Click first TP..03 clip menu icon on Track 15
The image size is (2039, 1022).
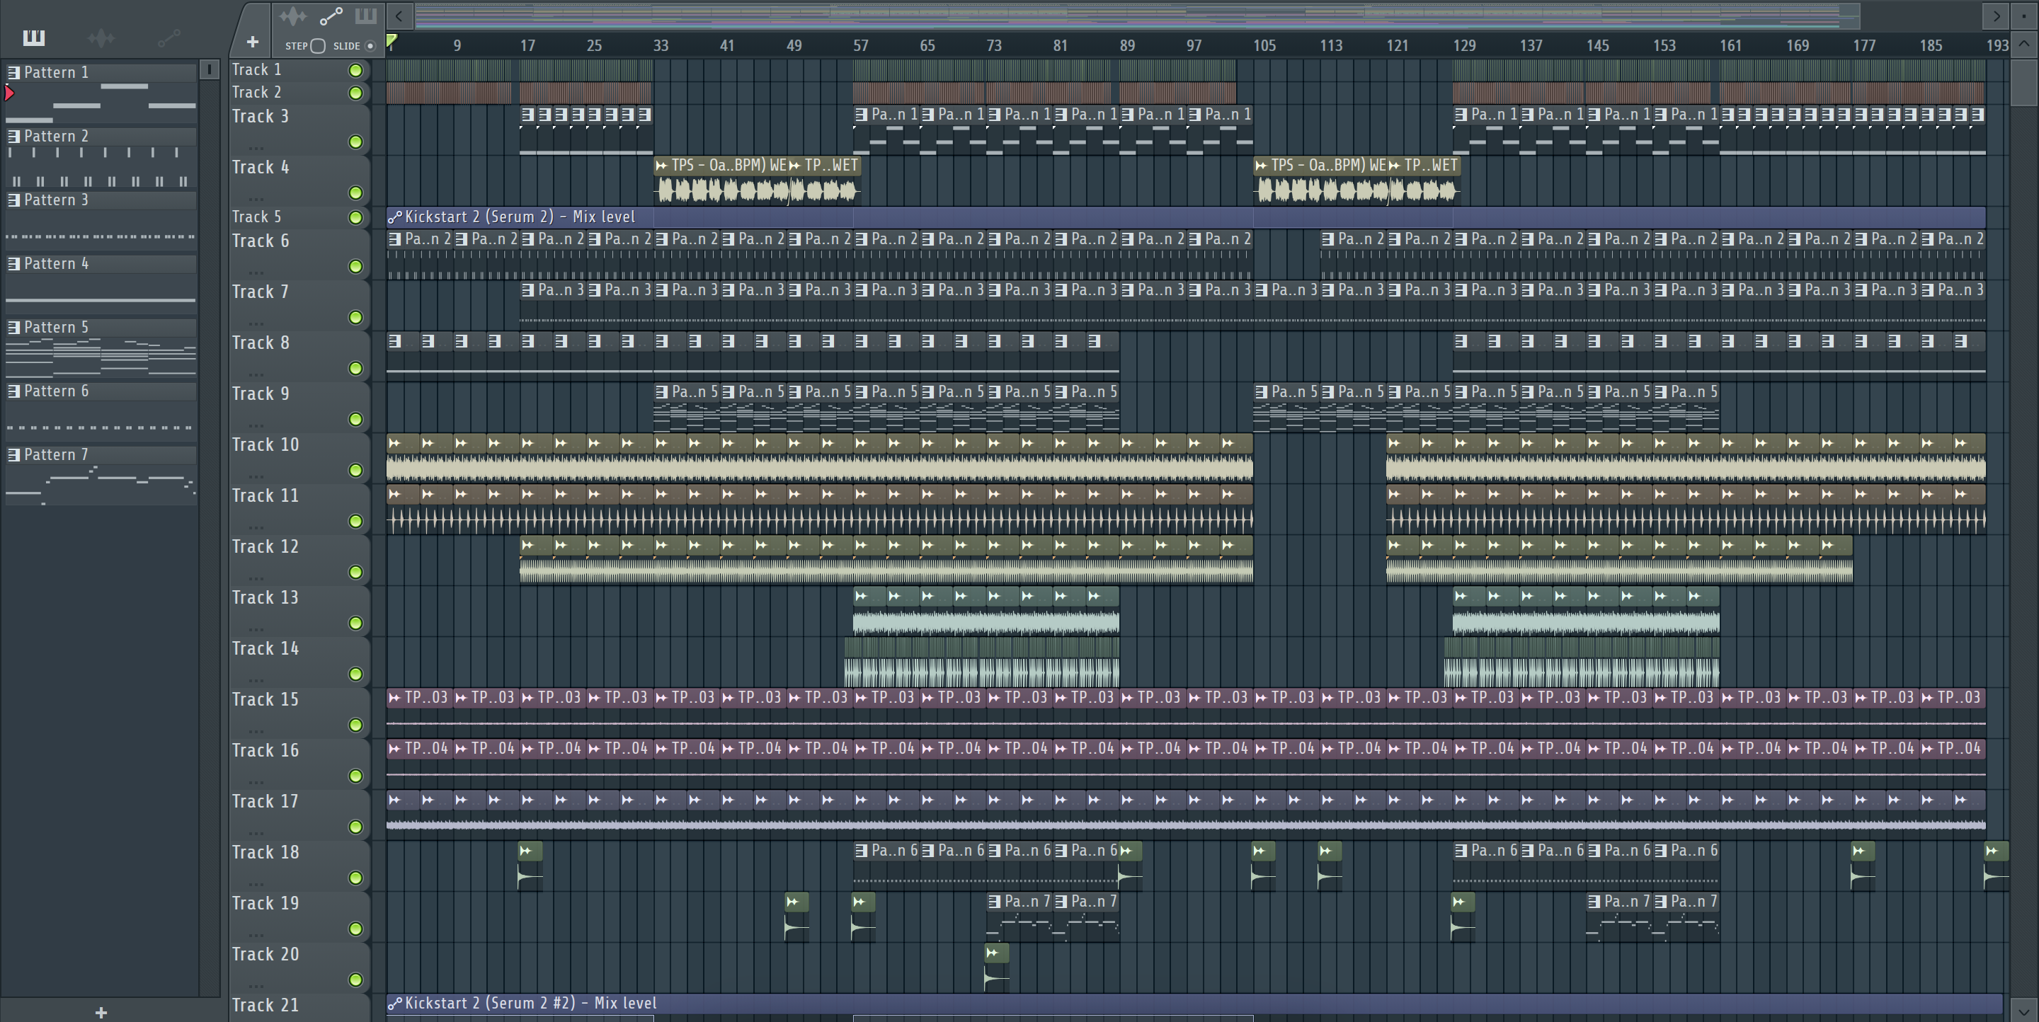(x=395, y=698)
